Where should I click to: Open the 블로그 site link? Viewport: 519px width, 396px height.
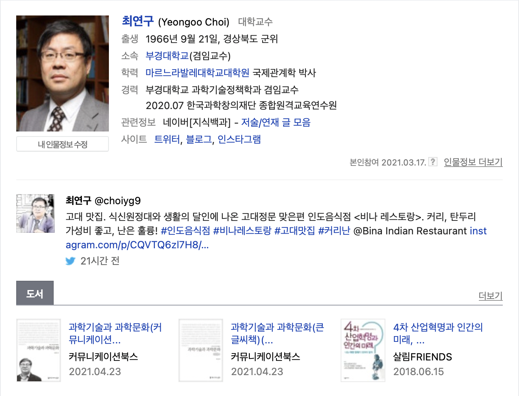click(198, 139)
